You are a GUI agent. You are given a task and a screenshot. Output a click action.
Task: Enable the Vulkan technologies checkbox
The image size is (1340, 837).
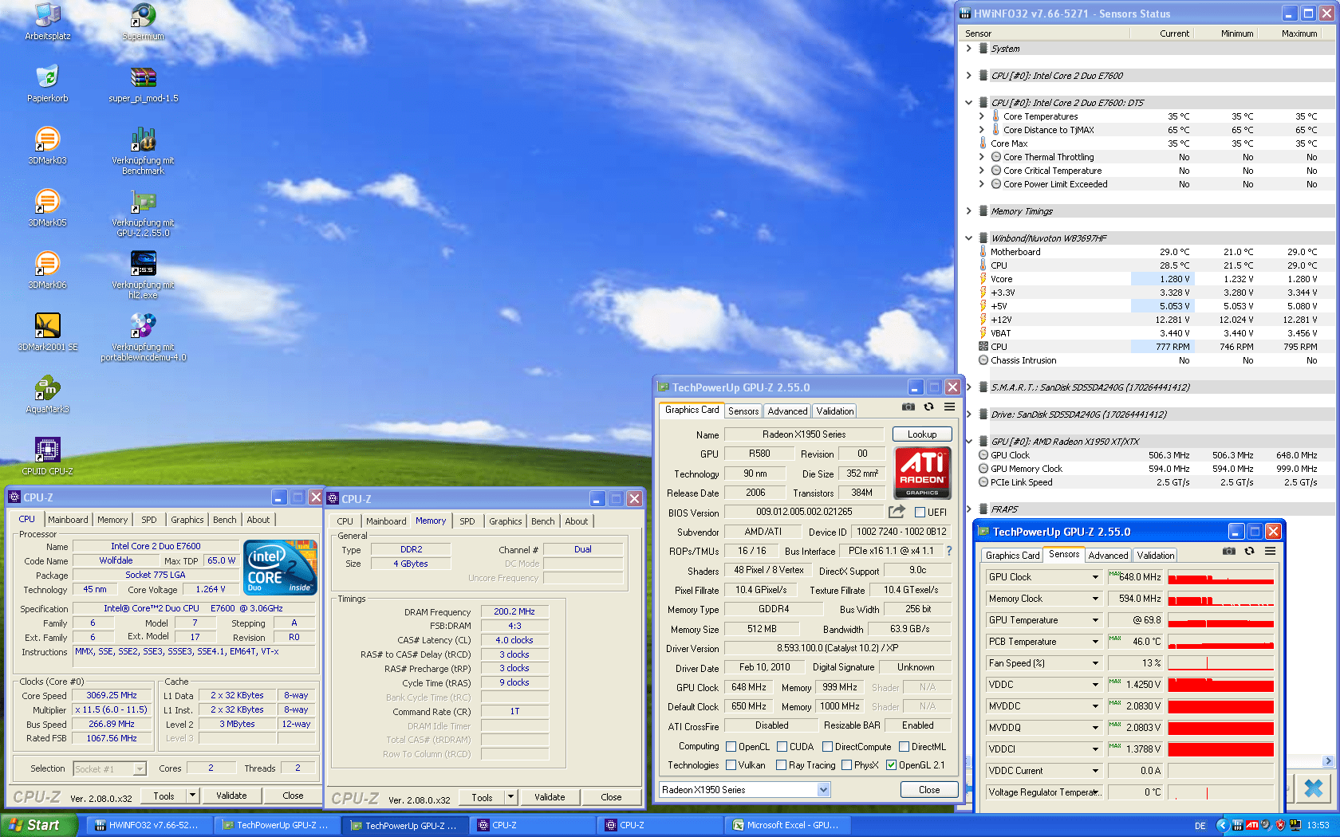731,765
